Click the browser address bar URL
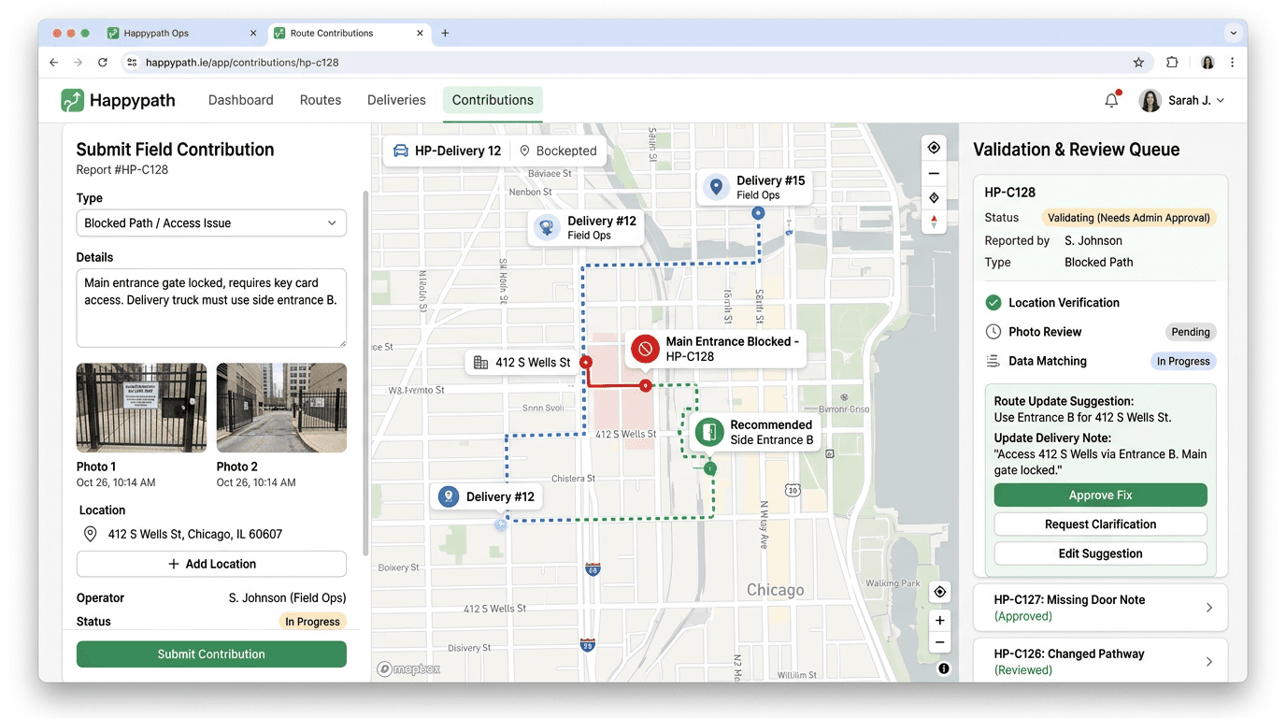 pos(242,63)
